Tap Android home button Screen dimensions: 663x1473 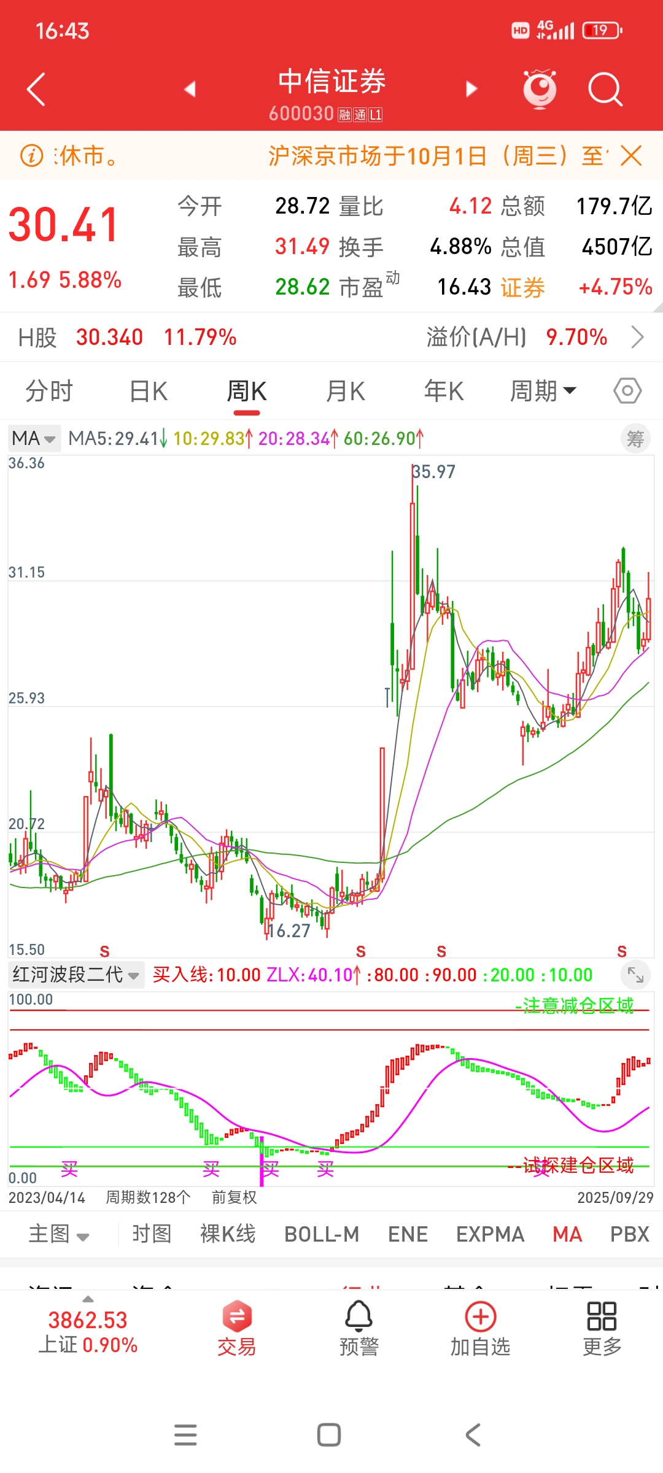329,1435
